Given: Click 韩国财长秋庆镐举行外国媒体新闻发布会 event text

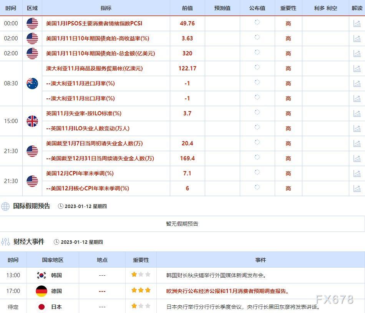Looking at the screenshot, I should [x=216, y=275].
